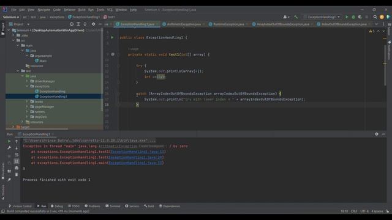Viewport: 392px width, 220px height.
Task: Click the Select Opened File target icon
Action: [72, 24]
